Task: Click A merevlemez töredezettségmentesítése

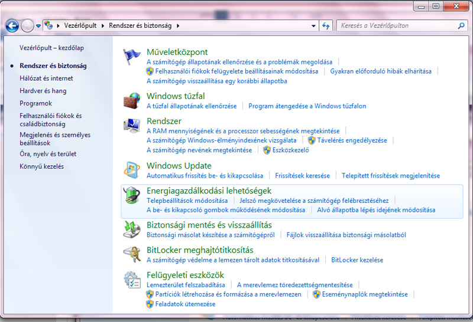Action: (294, 285)
